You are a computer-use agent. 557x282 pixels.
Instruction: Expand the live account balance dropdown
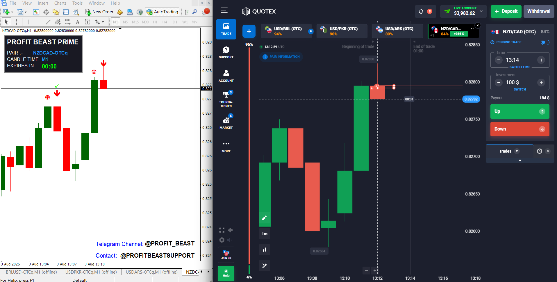(481, 11)
